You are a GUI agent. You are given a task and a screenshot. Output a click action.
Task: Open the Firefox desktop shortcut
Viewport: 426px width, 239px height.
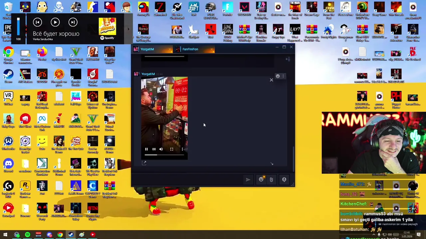coord(42,54)
